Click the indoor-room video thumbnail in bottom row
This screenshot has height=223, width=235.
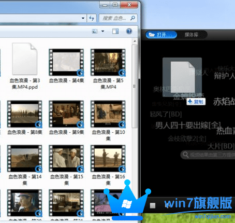66,203
